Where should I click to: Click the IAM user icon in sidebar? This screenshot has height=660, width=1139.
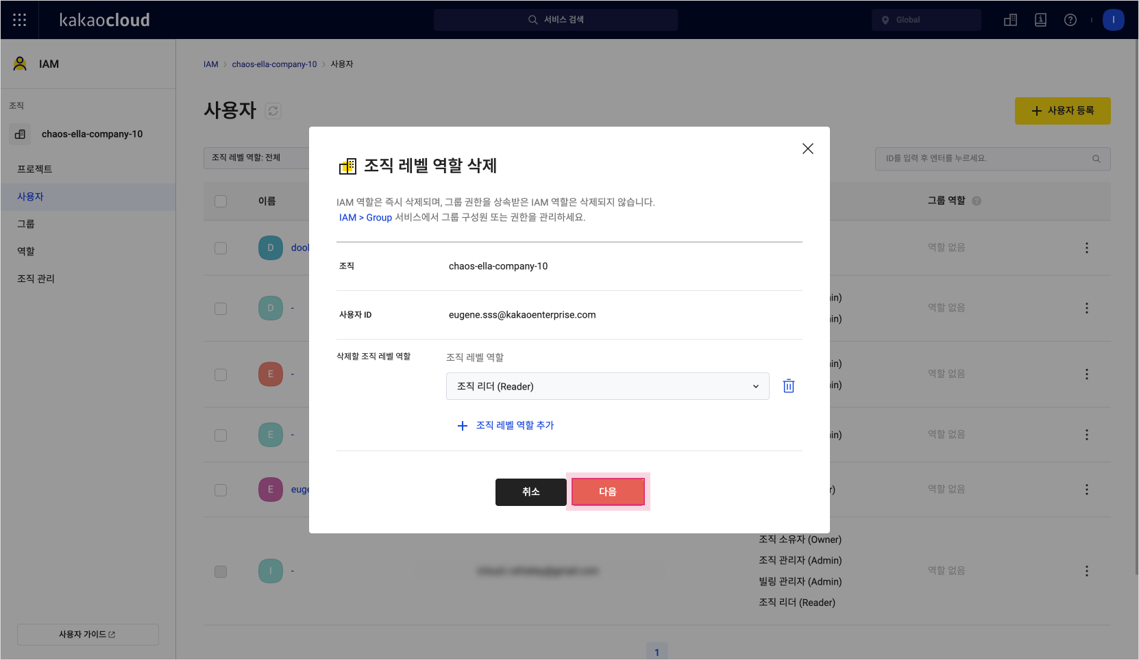20,64
